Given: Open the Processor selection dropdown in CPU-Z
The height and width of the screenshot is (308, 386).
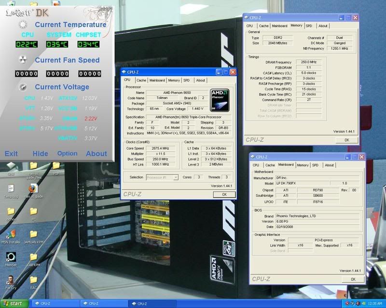Looking at the screenshot, I should pos(164,178).
